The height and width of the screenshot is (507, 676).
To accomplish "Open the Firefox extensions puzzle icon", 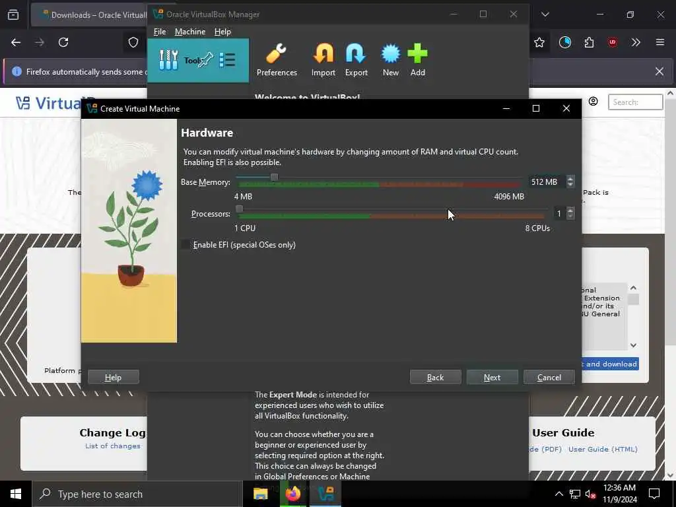I will [589, 42].
